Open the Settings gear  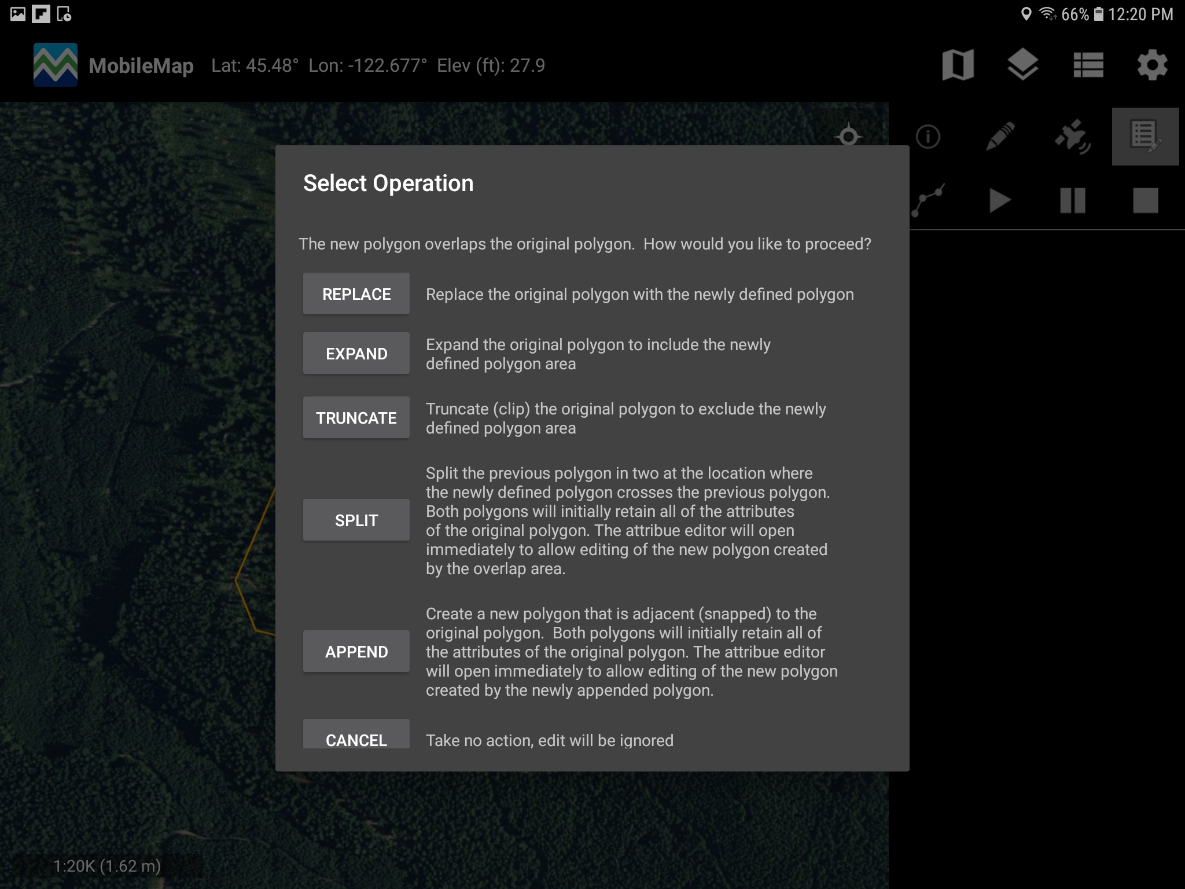point(1152,65)
